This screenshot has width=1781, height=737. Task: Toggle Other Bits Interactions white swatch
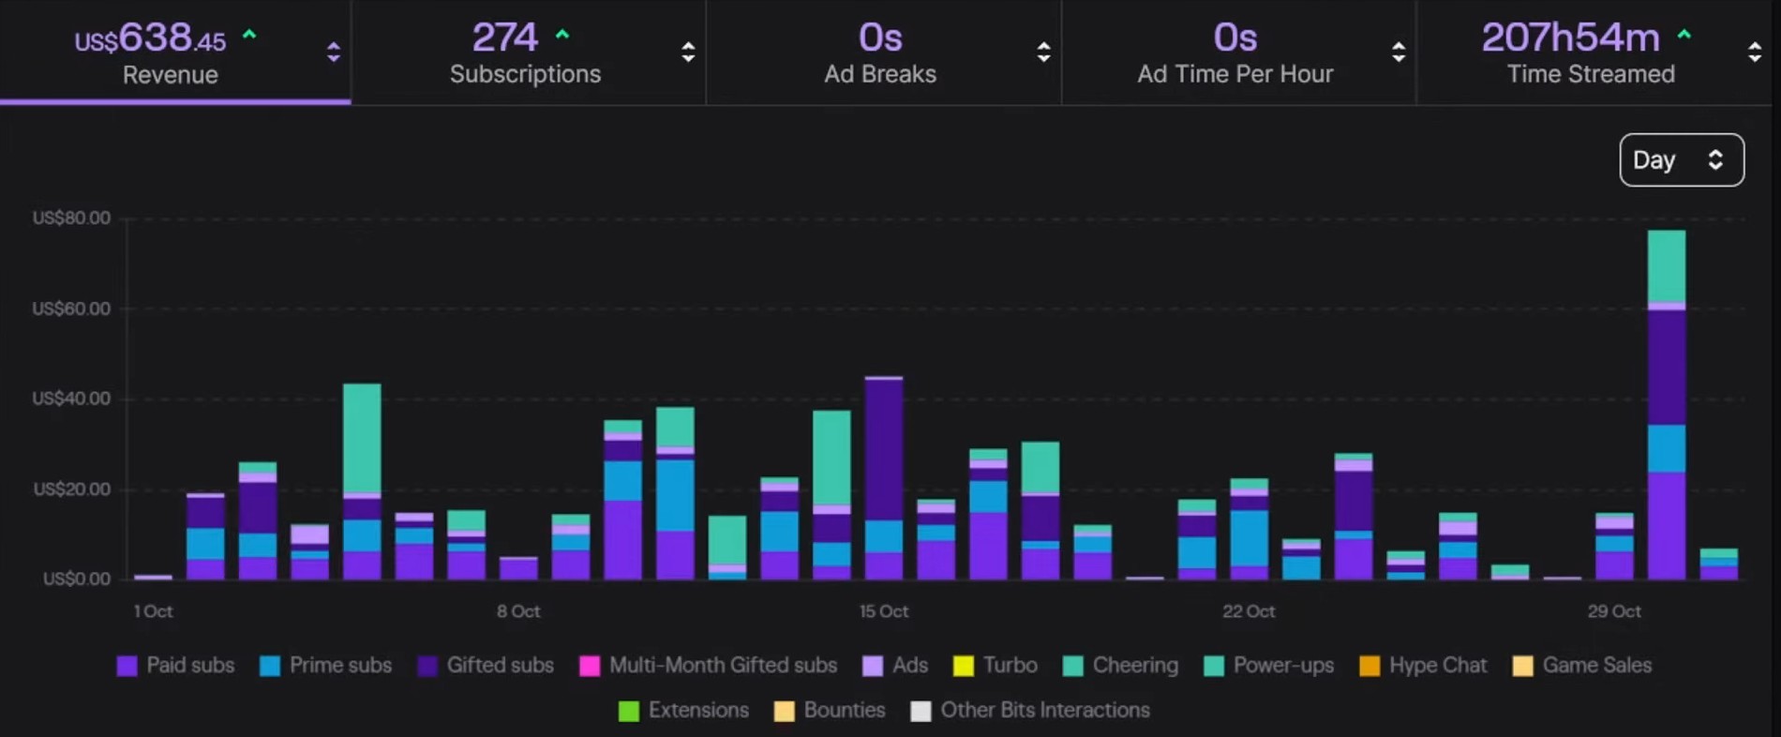click(921, 711)
